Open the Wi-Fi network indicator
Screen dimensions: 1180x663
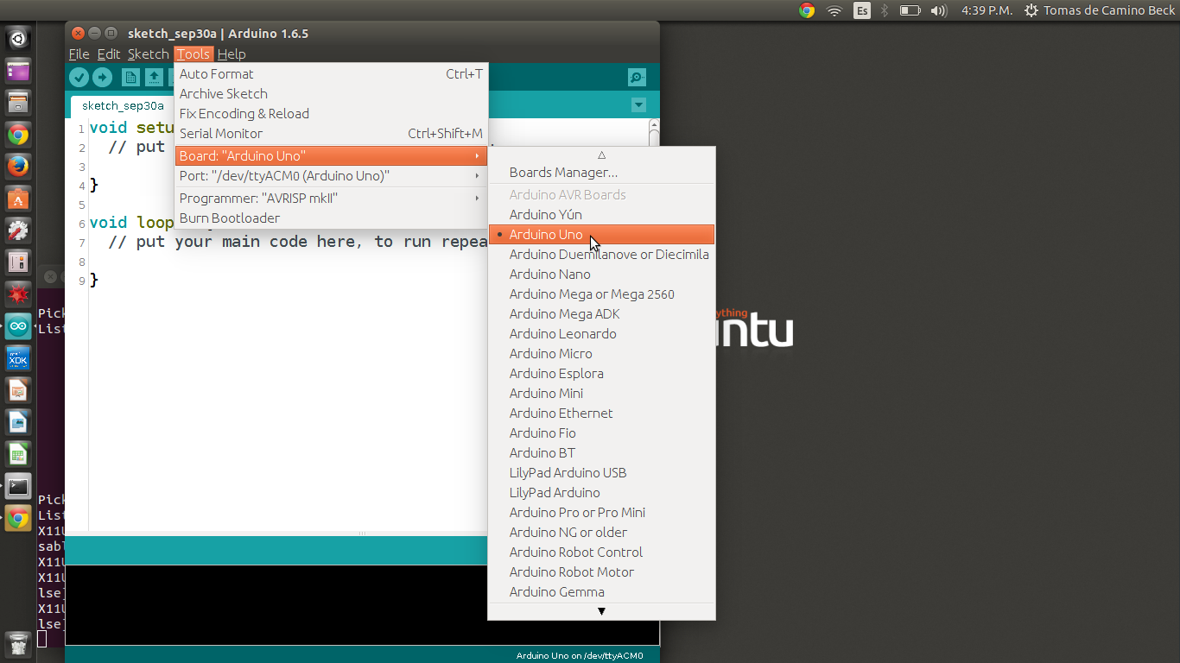point(834,10)
